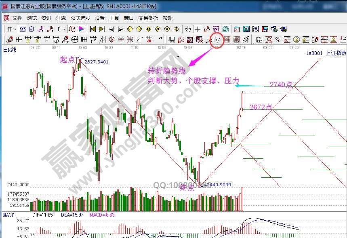Screen dimensions: 347x238
Task: Expand the candlestick style dropdown arrow
Action: tap(65, 29)
